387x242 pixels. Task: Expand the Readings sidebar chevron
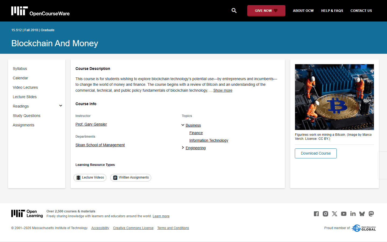point(61,106)
